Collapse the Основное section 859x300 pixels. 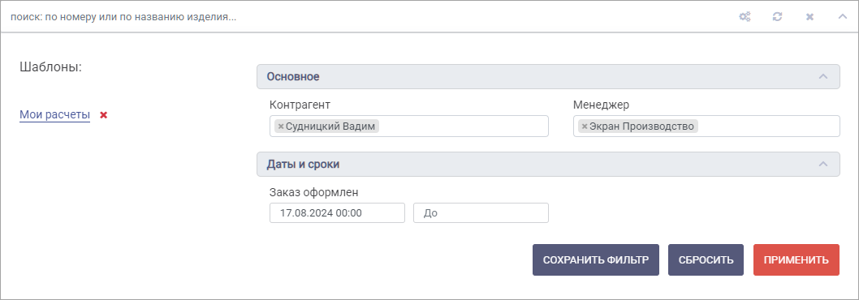822,77
